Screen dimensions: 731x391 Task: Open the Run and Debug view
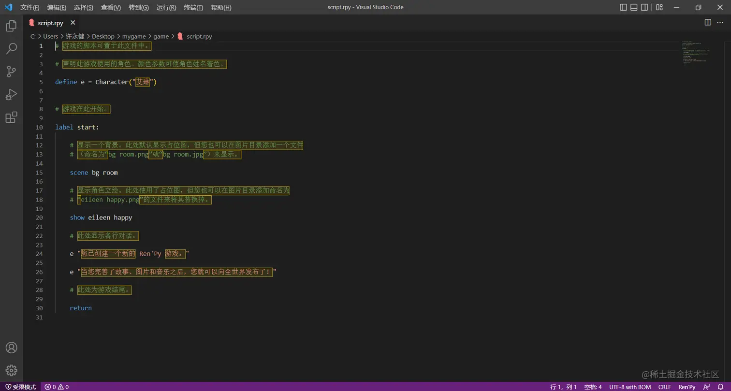click(11, 94)
